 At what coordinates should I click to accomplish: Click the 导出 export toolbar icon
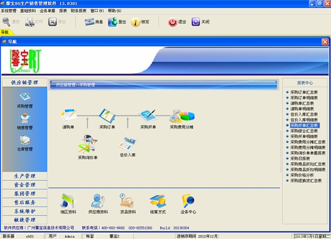click(x=53, y=22)
